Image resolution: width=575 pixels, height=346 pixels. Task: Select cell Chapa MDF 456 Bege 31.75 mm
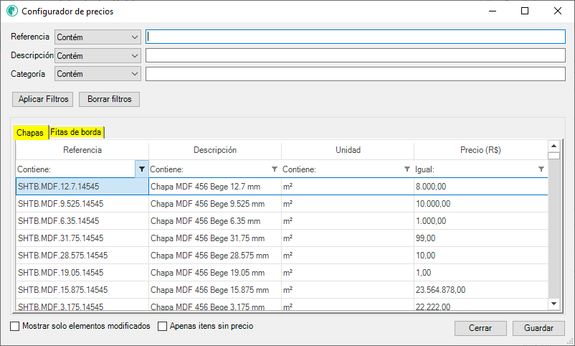click(x=215, y=238)
